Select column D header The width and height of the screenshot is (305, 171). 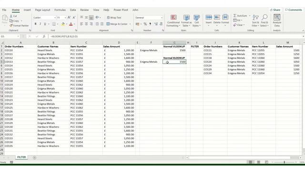[x=119, y=42]
